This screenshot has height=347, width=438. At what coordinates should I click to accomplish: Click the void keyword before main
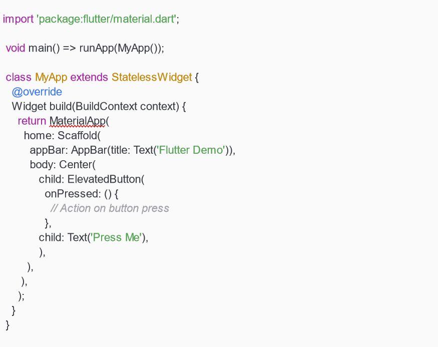point(16,49)
